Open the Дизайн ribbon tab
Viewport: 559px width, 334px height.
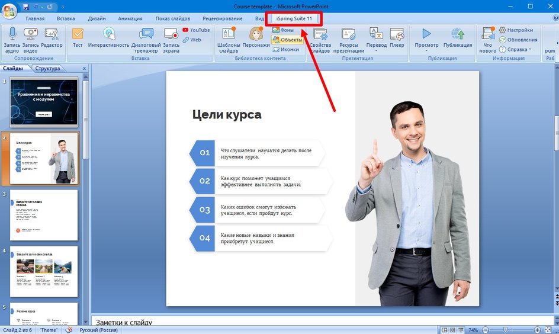(97, 18)
